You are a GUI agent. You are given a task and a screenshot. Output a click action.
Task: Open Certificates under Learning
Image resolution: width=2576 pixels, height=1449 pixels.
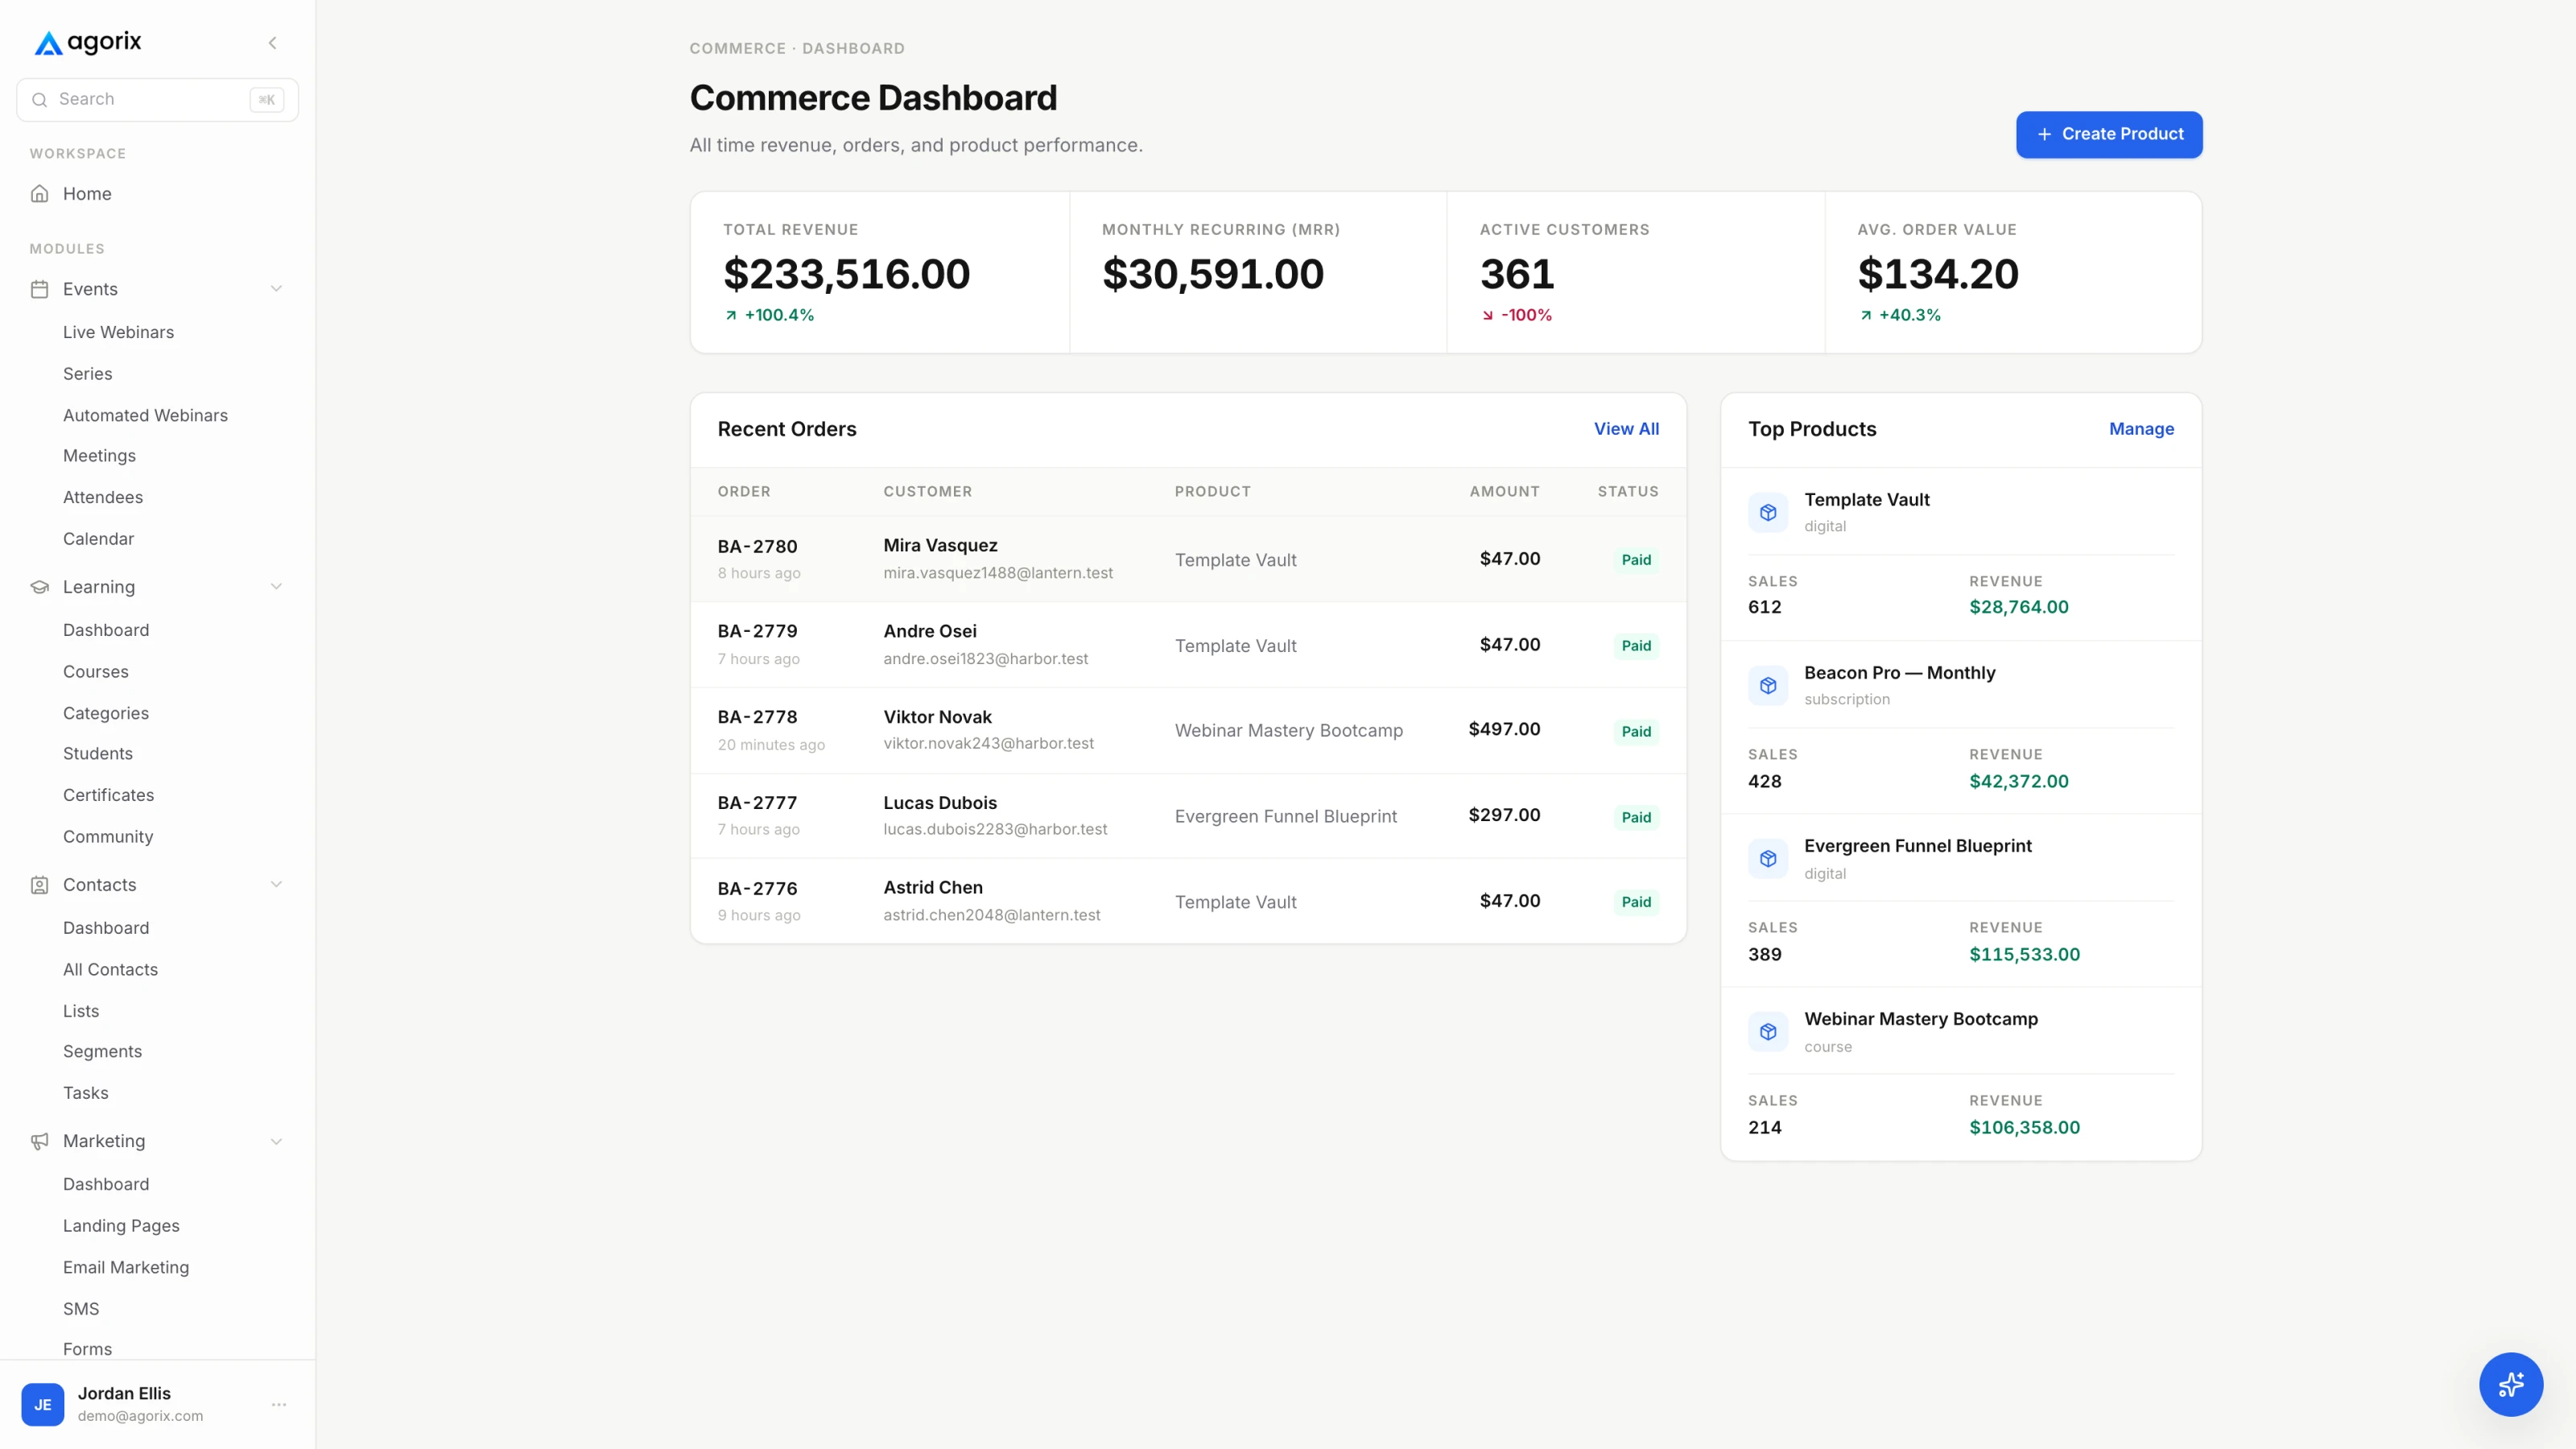(108, 795)
